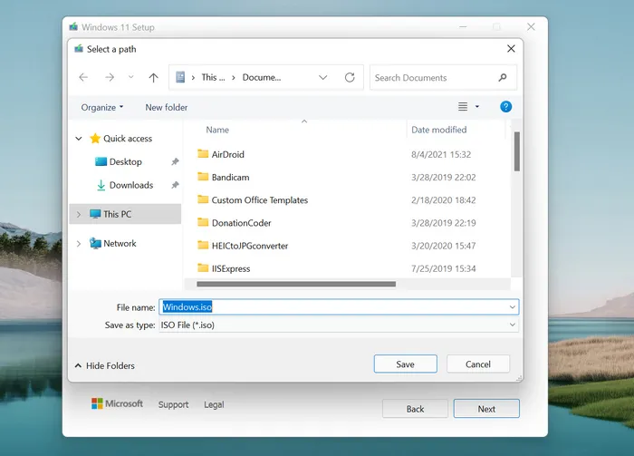Create a New folder
The width and height of the screenshot is (634, 456).
pyautogui.click(x=166, y=107)
